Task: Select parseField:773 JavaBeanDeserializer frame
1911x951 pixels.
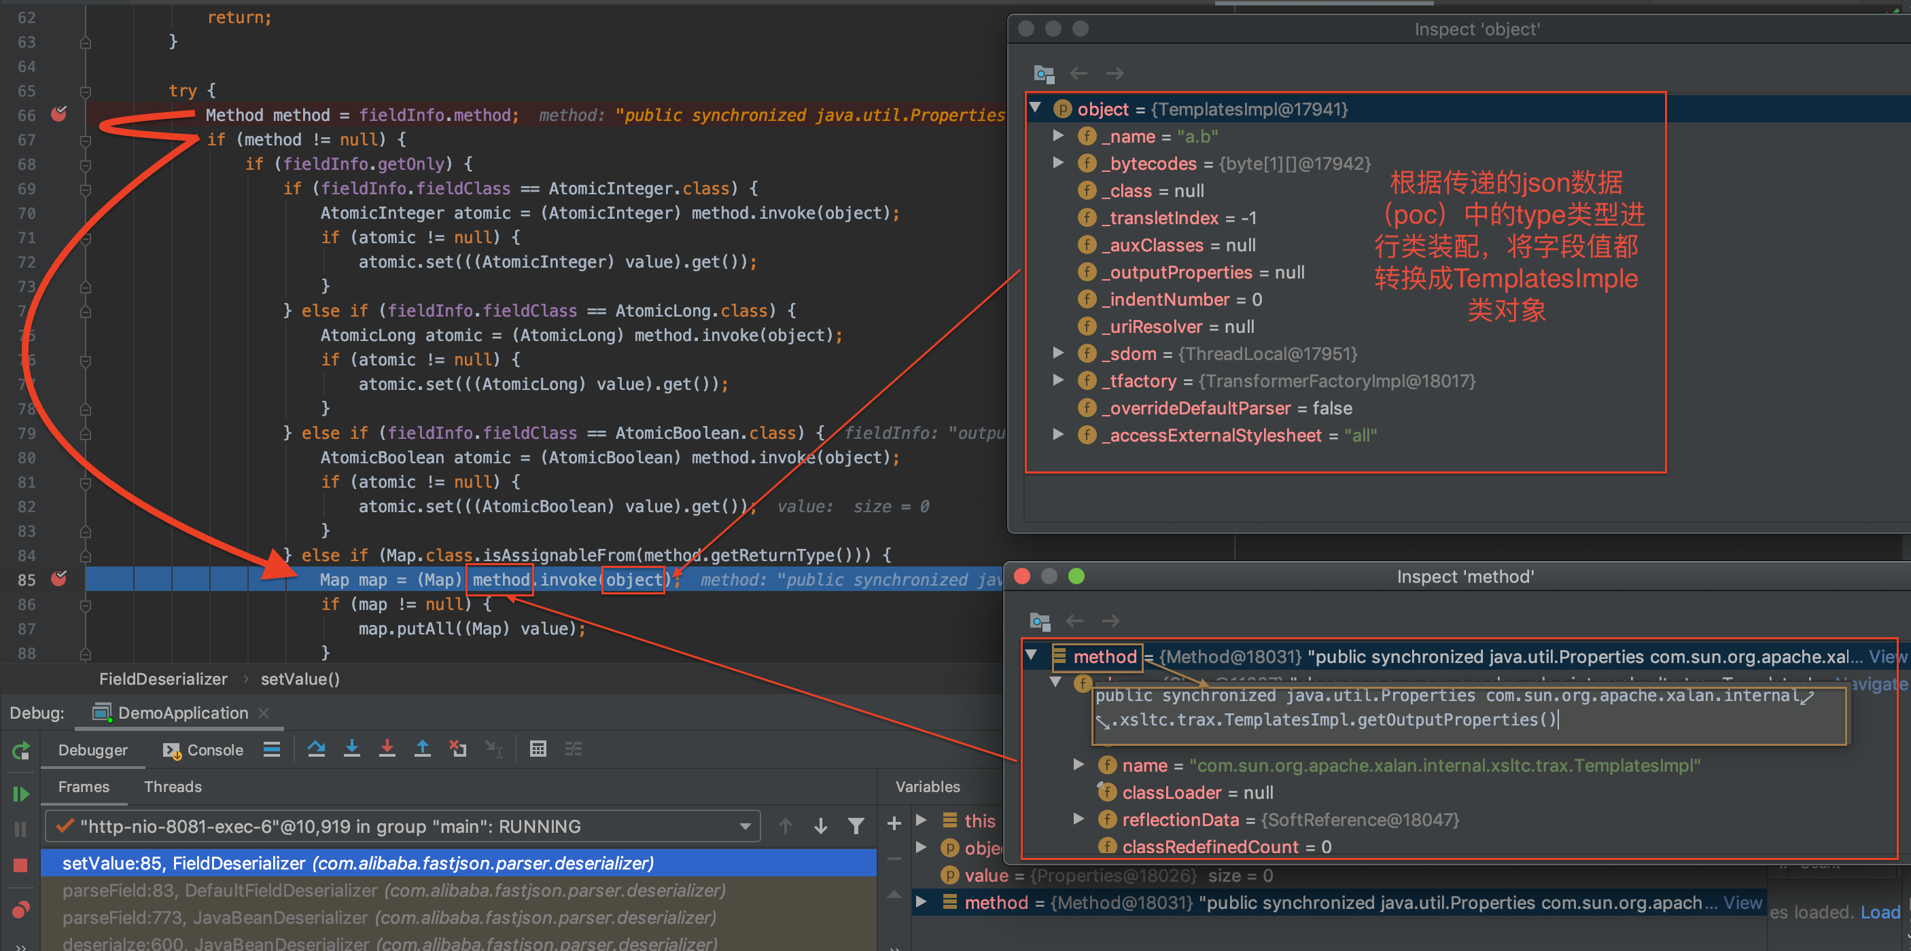Action: [x=459, y=918]
